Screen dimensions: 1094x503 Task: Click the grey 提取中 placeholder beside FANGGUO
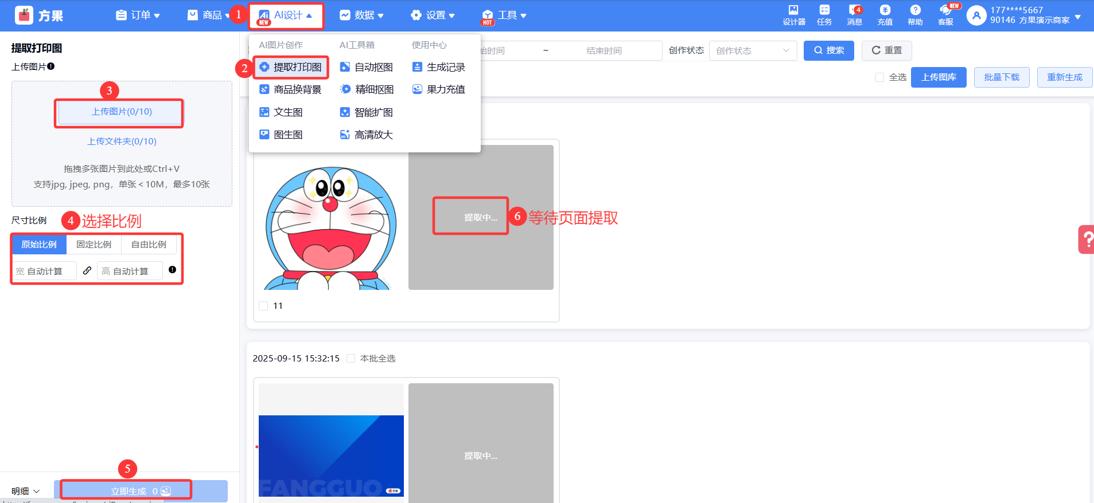point(481,443)
